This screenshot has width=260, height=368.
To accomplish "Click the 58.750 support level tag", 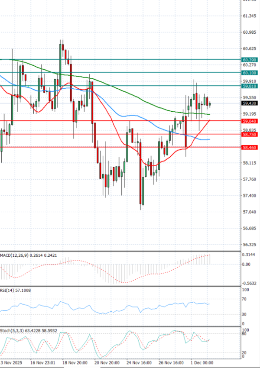I will click(249, 135).
